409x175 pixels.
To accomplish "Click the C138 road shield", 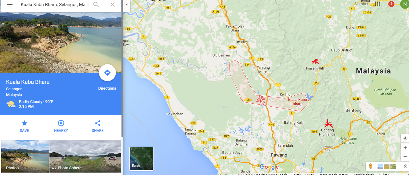I will pos(356,99).
